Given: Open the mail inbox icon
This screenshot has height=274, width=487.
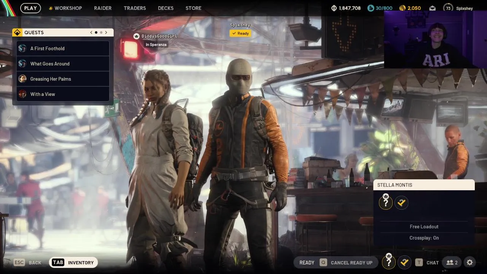Looking at the screenshot, I should tap(432, 8).
